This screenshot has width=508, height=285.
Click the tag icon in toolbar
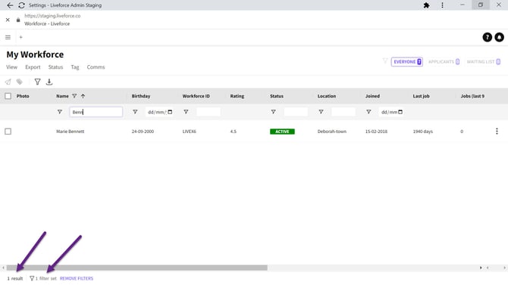click(20, 82)
